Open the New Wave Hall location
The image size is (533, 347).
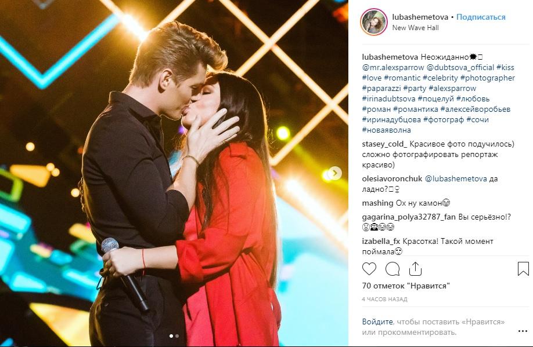(x=415, y=28)
